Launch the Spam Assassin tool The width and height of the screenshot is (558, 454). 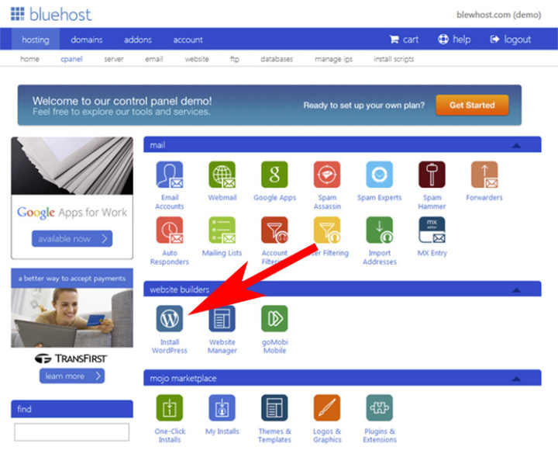pyautogui.click(x=327, y=175)
